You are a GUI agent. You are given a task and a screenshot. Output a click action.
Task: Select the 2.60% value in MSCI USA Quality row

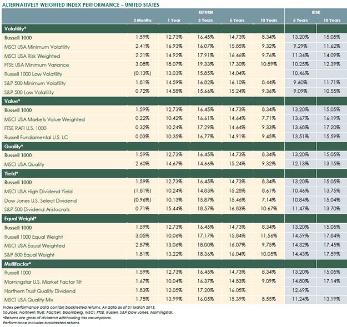(x=142, y=163)
